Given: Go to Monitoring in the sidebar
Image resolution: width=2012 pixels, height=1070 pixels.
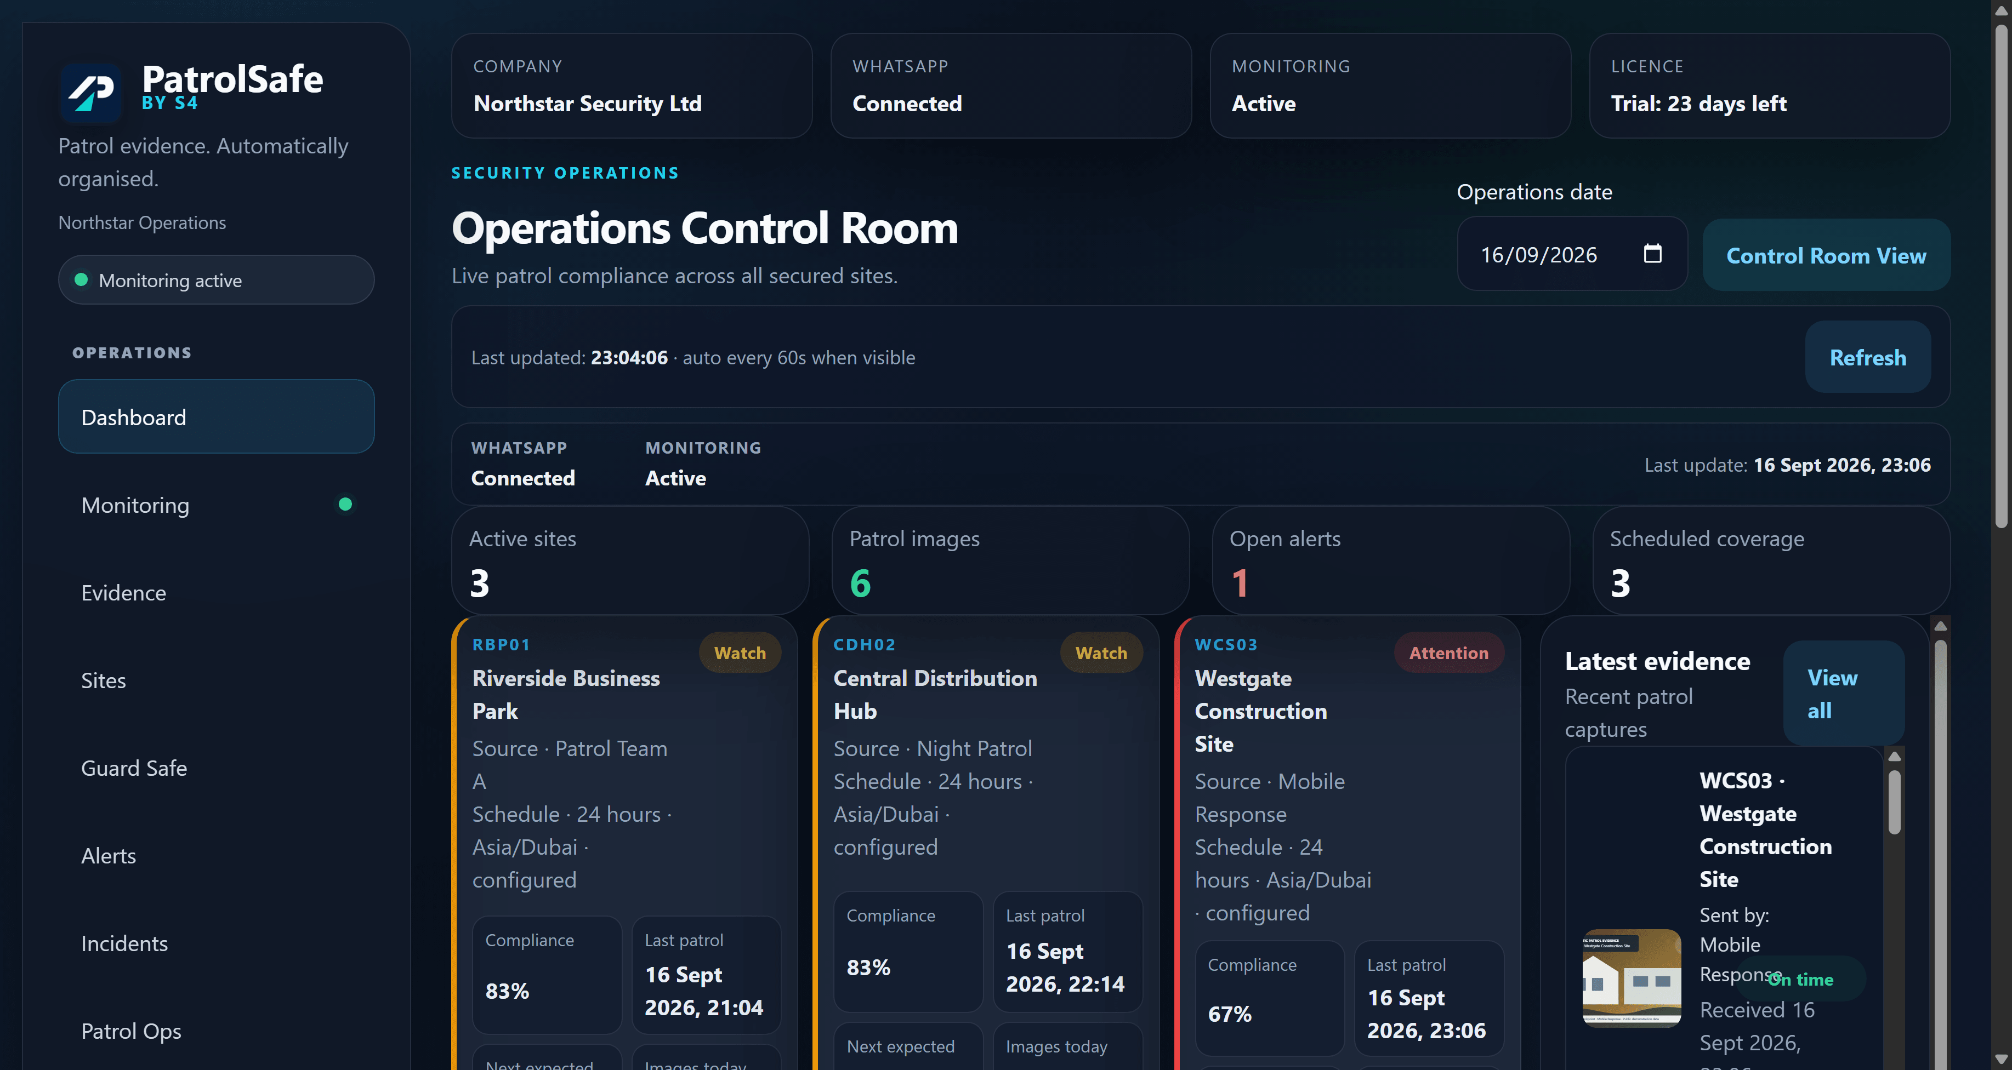Looking at the screenshot, I should point(217,504).
